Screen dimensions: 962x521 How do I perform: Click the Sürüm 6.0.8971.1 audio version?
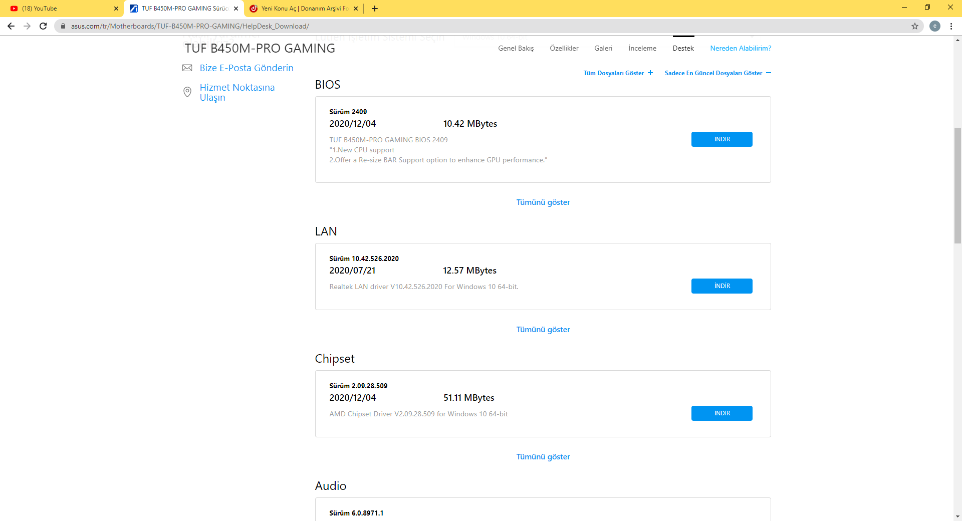tap(356, 513)
